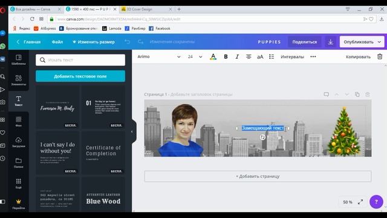Delete page 1 trash icon
Screen dimensions: 387x218
coord(368,94)
